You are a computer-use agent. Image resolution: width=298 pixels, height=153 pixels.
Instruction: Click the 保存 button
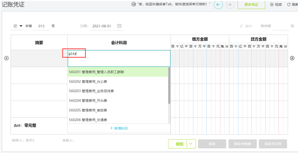click(x=212, y=144)
